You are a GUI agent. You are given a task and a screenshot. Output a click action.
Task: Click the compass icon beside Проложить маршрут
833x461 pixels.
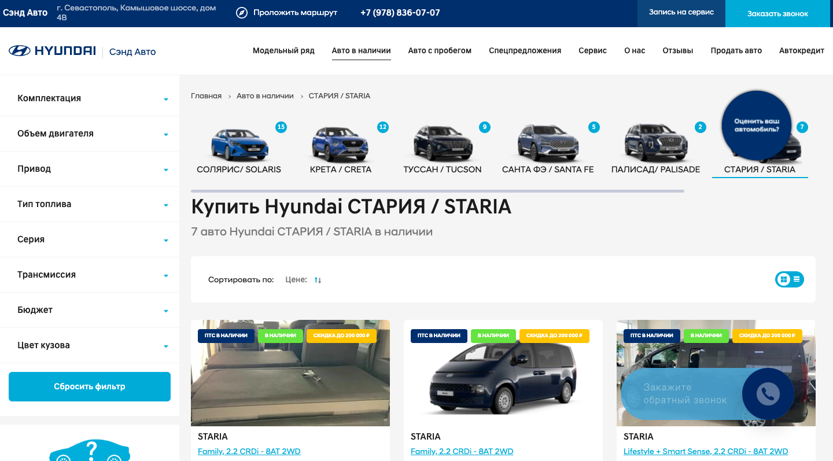click(242, 13)
